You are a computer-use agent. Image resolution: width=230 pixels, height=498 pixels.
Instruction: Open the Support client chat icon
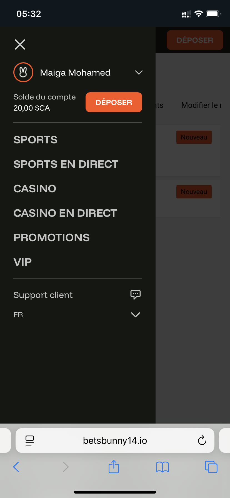pos(136,295)
